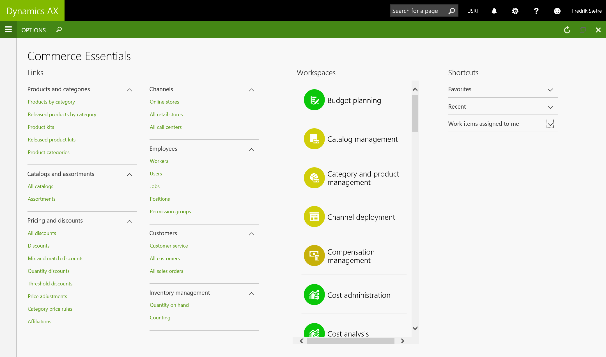Collapse the Employees link group
The image size is (606, 357).
251,149
